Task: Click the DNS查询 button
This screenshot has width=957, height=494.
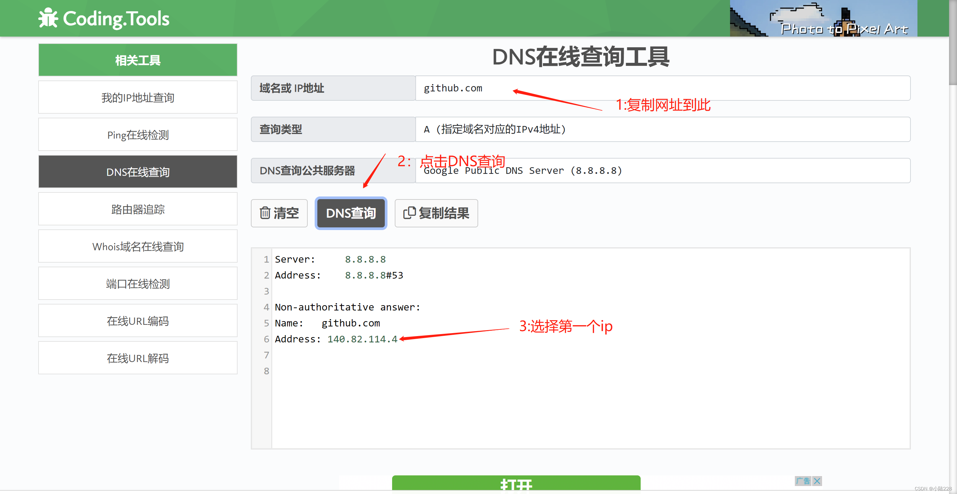Action: click(351, 213)
